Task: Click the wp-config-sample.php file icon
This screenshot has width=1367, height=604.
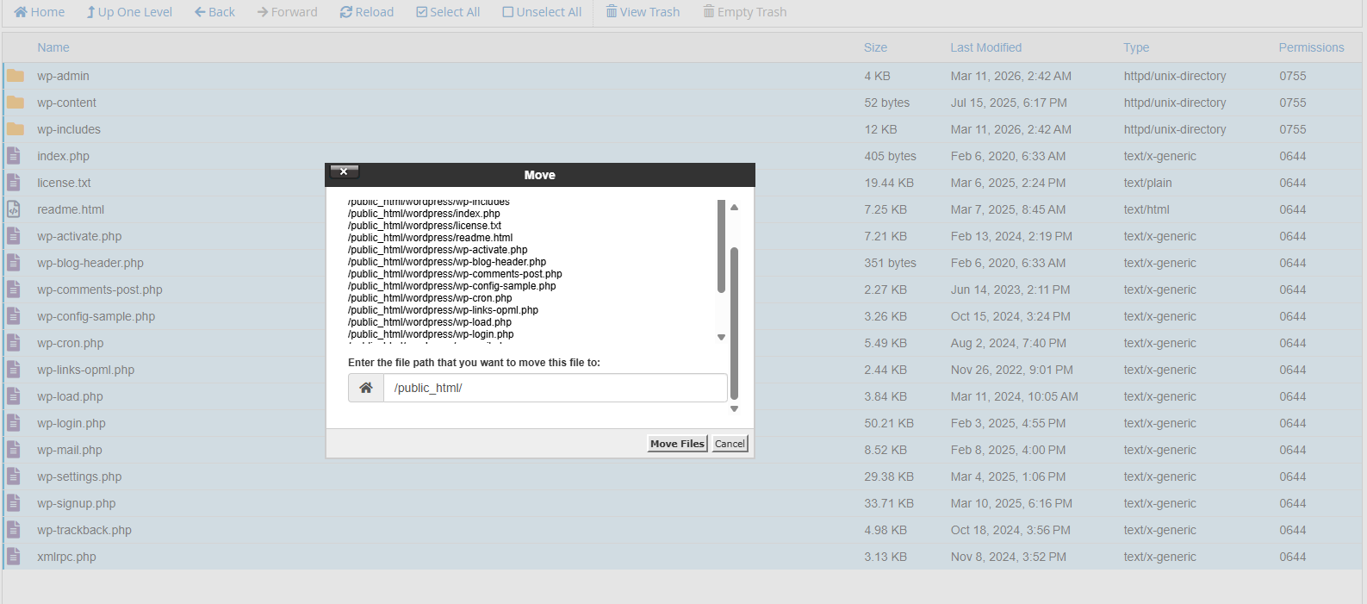Action: tap(14, 316)
